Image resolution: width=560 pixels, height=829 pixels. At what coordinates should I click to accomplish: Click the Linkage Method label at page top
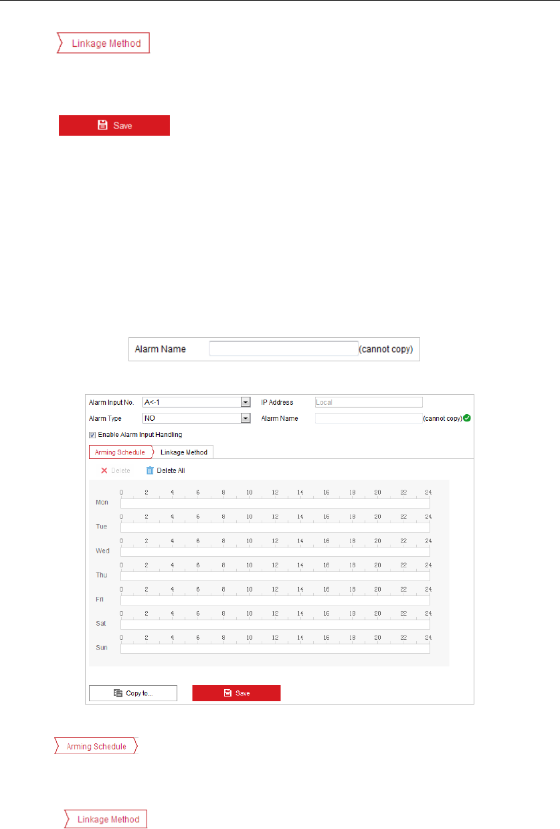pyautogui.click(x=102, y=44)
